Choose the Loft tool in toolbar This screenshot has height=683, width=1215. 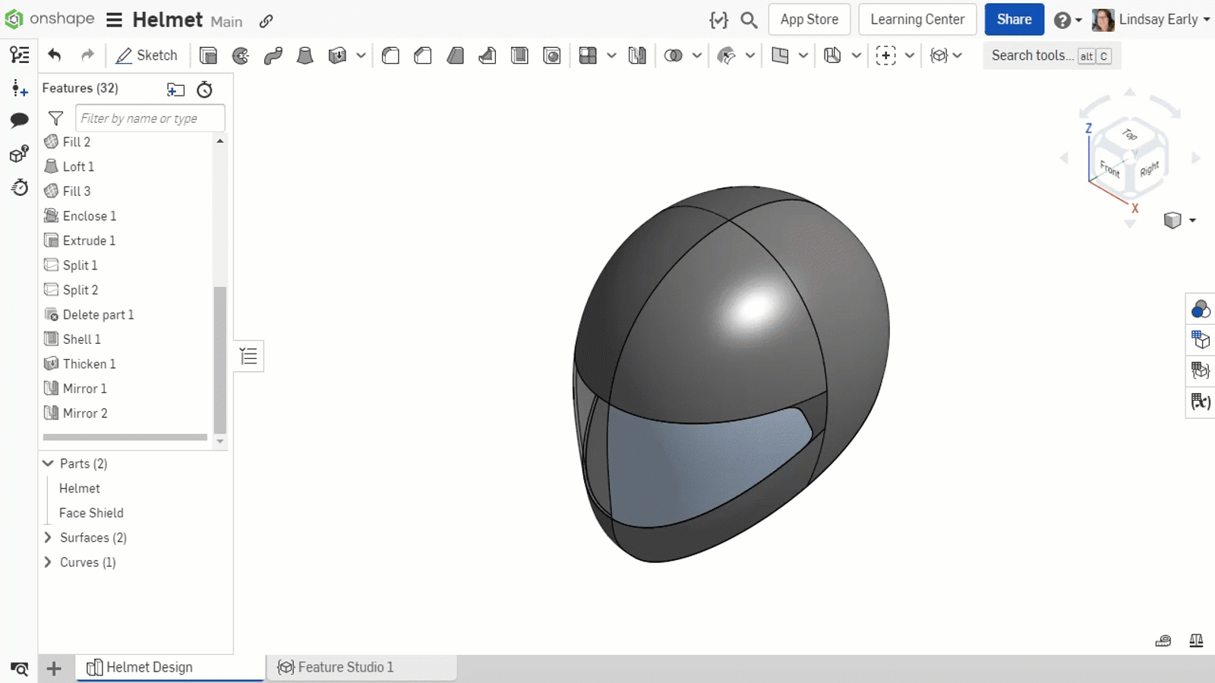(x=305, y=55)
